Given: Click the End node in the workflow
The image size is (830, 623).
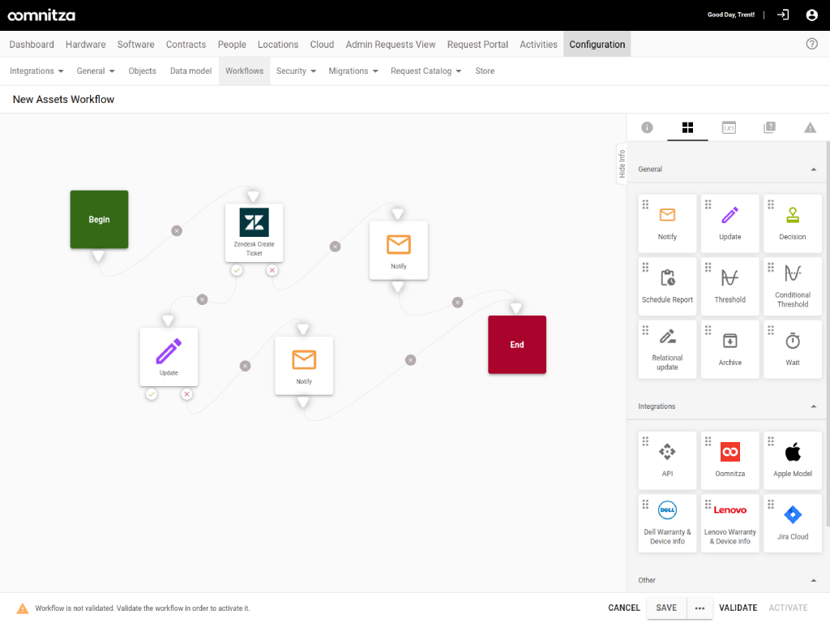Looking at the screenshot, I should (x=516, y=344).
